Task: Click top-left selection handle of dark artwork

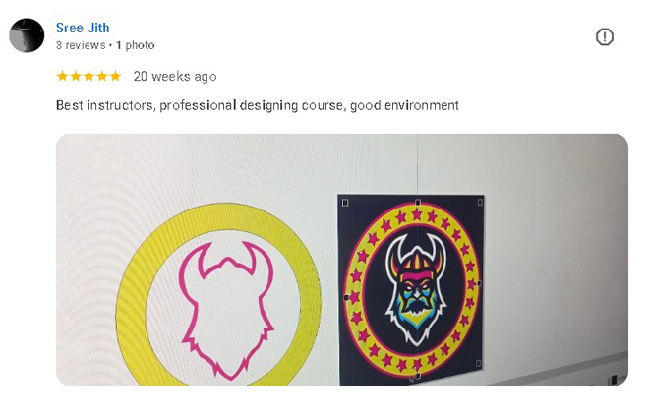Action: 345,203
